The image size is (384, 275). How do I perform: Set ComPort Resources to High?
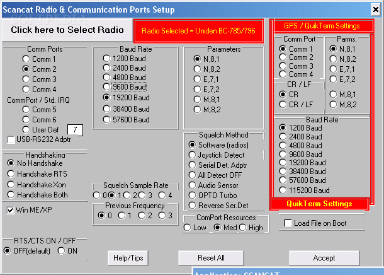[251, 228]
